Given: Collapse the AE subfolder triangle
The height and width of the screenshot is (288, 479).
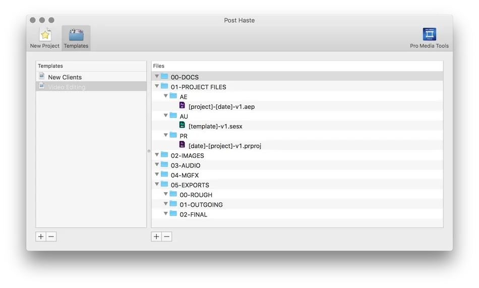Looking at the screenshot, I should click(165, 96).
